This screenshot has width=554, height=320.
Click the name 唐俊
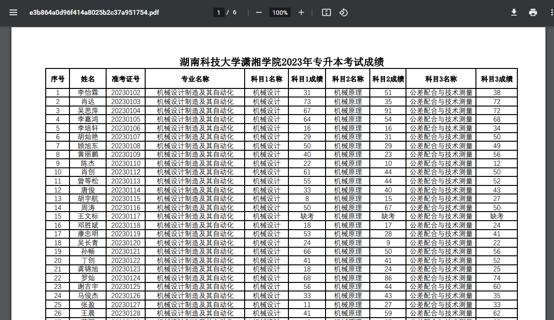(88, 190)
